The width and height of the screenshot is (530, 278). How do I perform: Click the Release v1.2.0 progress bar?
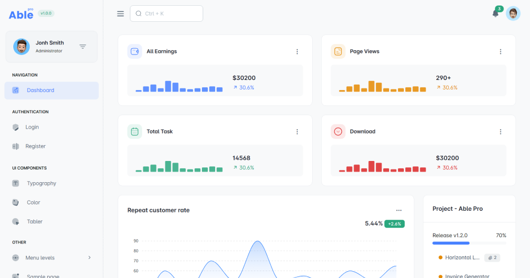469,243
